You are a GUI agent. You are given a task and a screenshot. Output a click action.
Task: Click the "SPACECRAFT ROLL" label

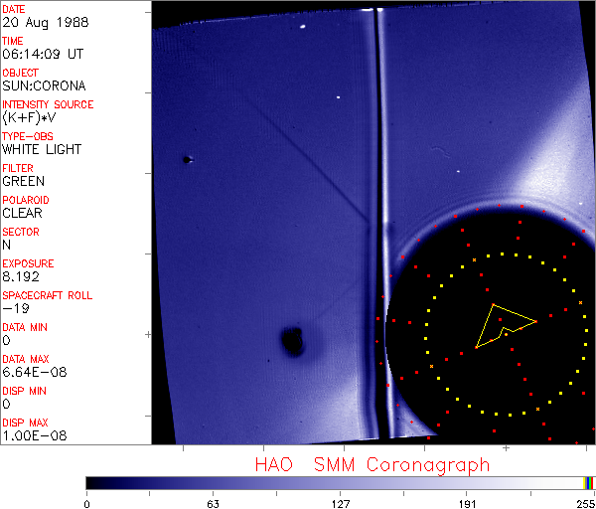(x=47, y=296)
